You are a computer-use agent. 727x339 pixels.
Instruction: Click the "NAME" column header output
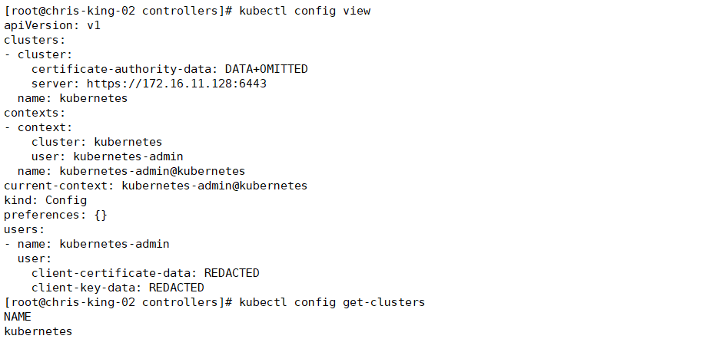coord(18,317)
